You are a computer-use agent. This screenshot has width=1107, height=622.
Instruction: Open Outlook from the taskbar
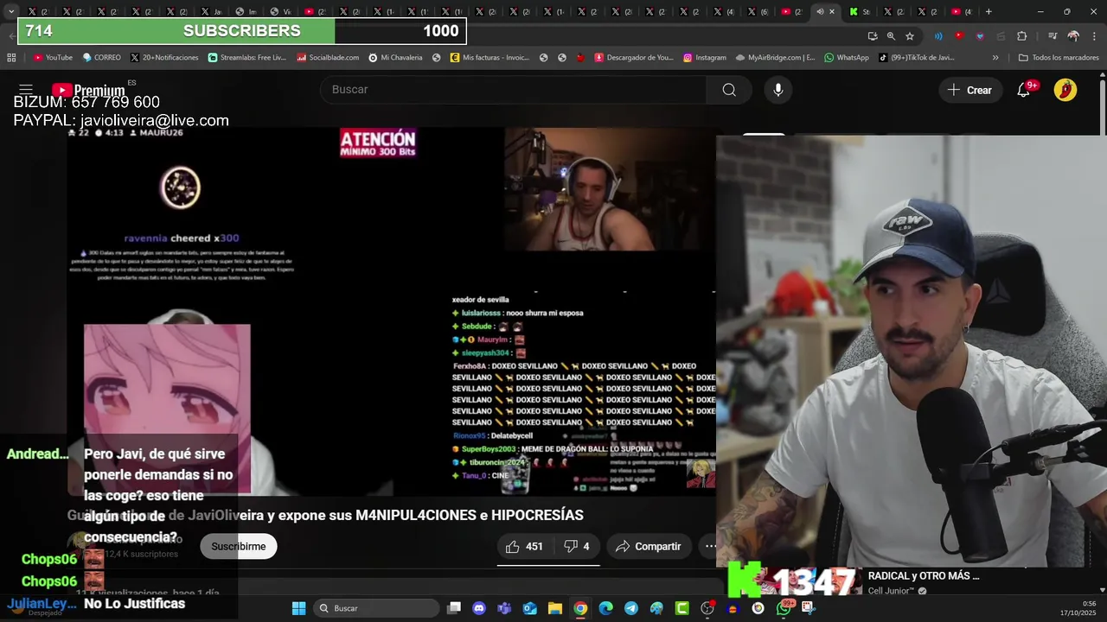click(529, 608)
